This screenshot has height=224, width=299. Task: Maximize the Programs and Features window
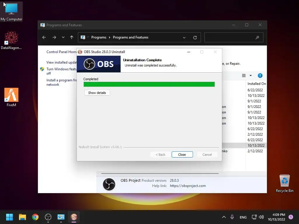click(x=247, y=25)
